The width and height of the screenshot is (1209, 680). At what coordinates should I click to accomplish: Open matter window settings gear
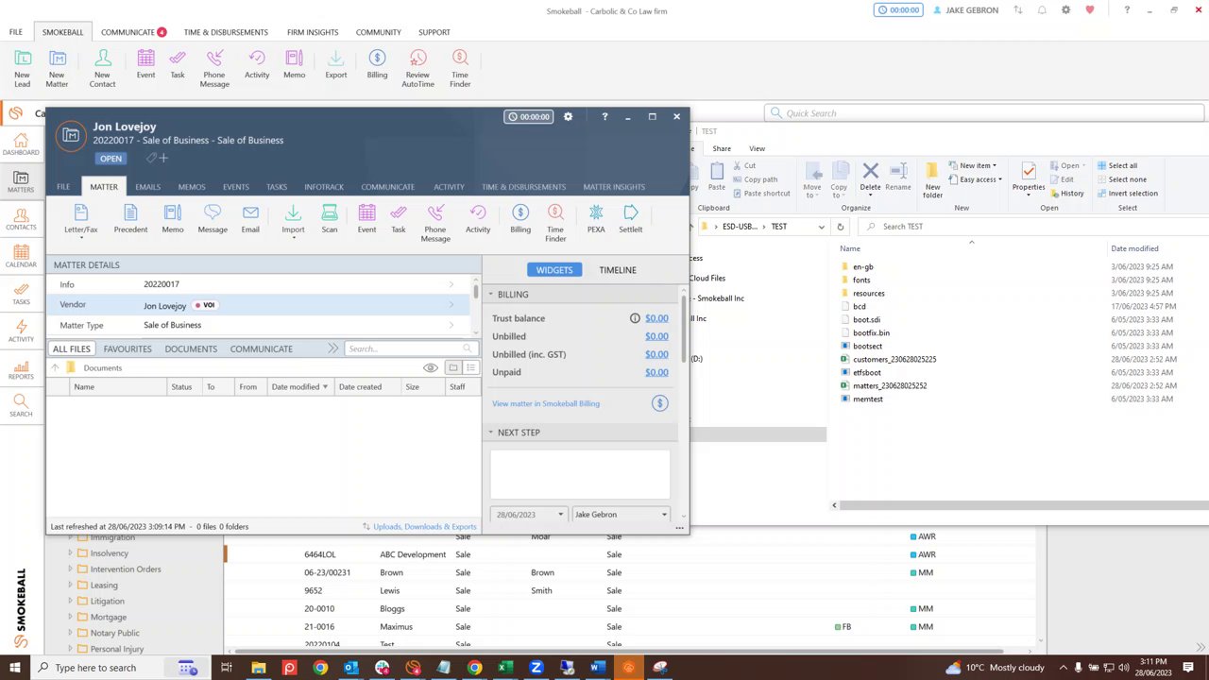pos(568,117)
